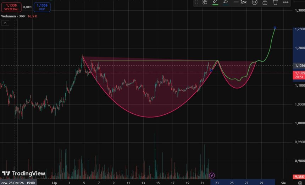This screenshot has height=185, width=305.
Task: Click the 1,3000 price axis label
Action: [x=300, y=10]
